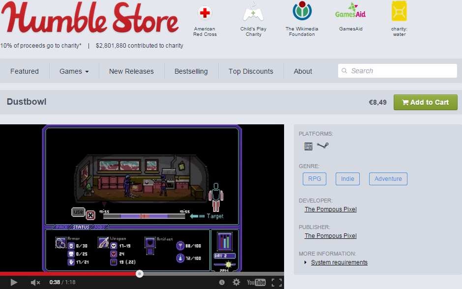Open developer The Pompous Pixel link
Screen dimensions: 462x289
point(331,209)
